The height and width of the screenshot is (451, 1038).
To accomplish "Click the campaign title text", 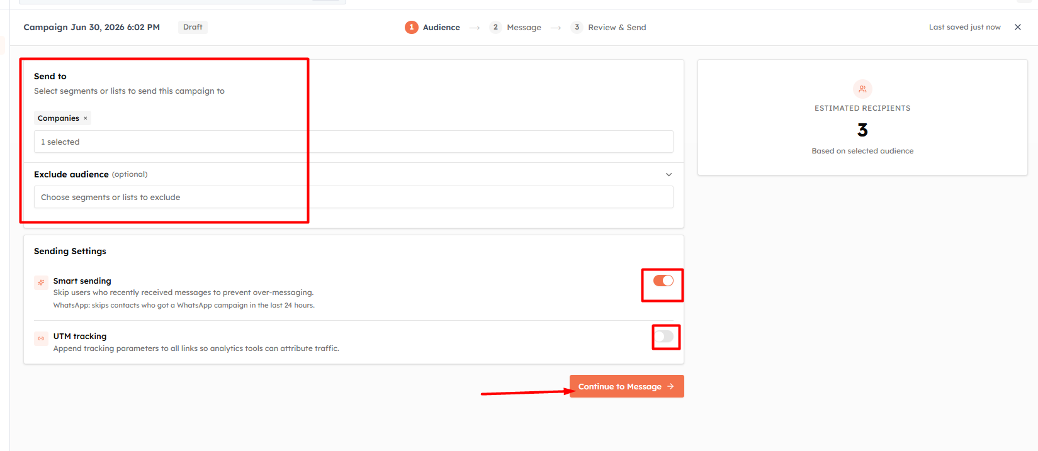I will coord(92,27).
